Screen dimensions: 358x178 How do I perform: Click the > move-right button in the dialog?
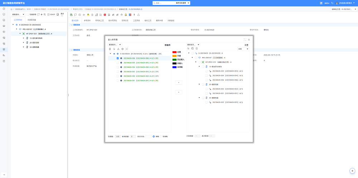(179, 83)
